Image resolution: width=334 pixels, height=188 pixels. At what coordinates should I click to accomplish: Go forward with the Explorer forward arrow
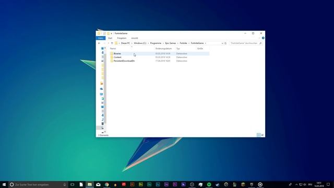pos(104,43)
